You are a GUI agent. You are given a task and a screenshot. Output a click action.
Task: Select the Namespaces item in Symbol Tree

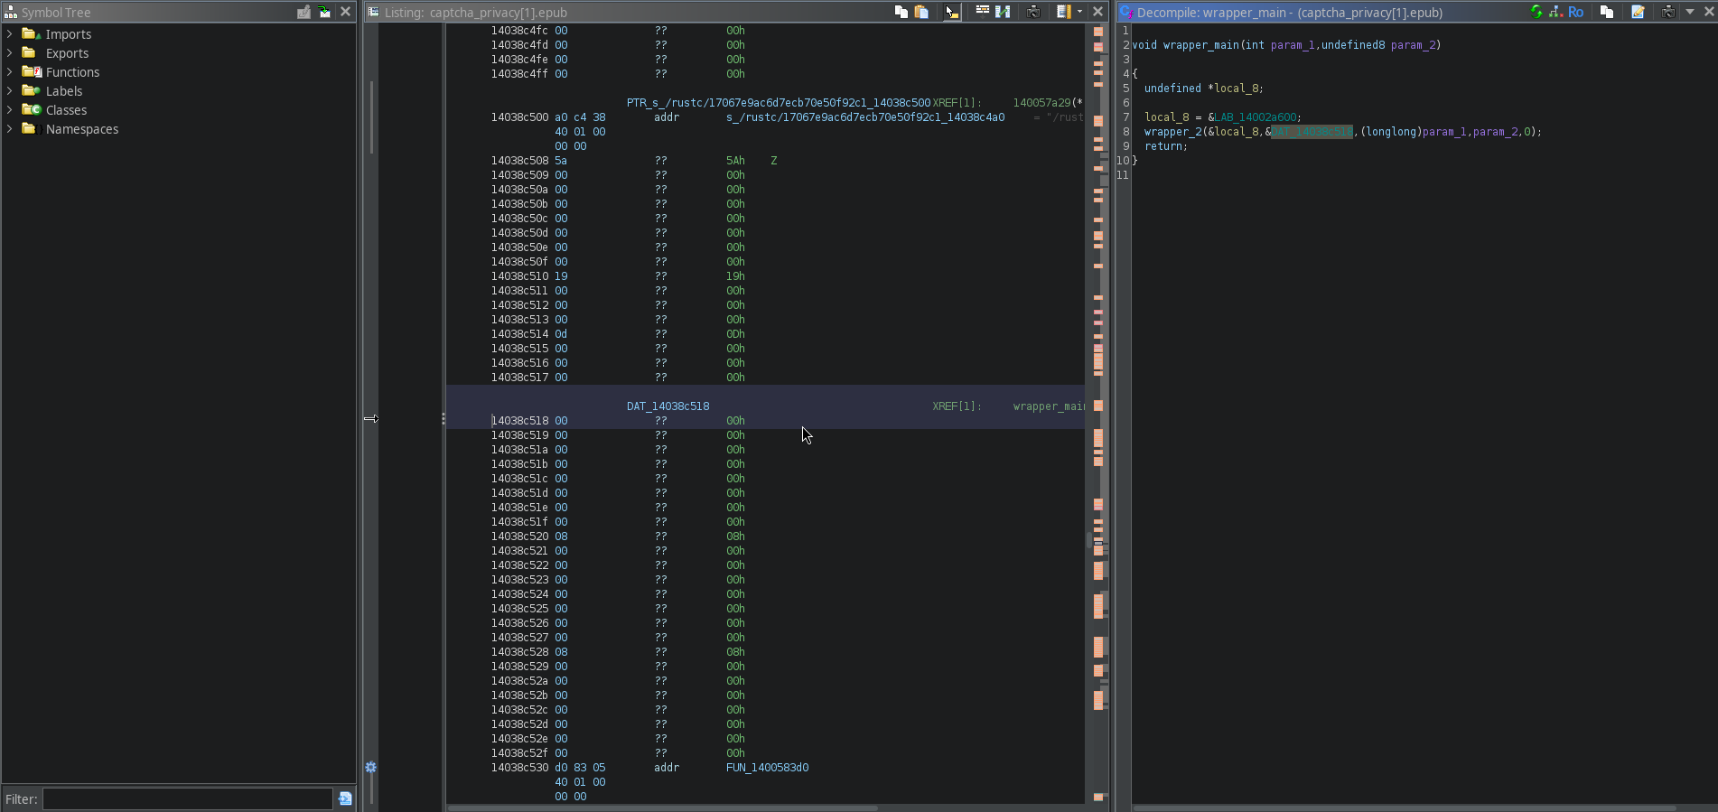click(x=81, y=129)
